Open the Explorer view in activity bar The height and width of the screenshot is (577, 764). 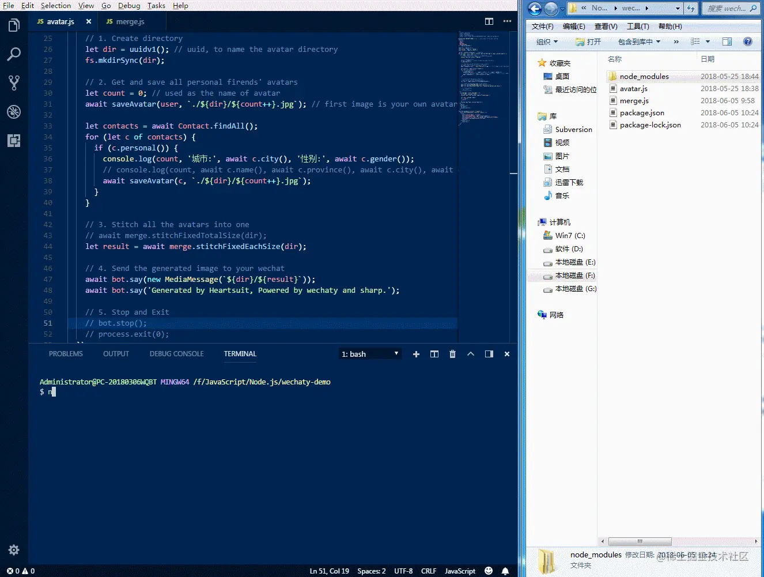pyautogui.click(x=14, y=25)
